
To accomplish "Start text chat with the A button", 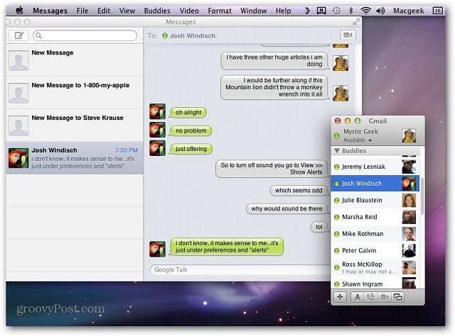I will (358, 297).
